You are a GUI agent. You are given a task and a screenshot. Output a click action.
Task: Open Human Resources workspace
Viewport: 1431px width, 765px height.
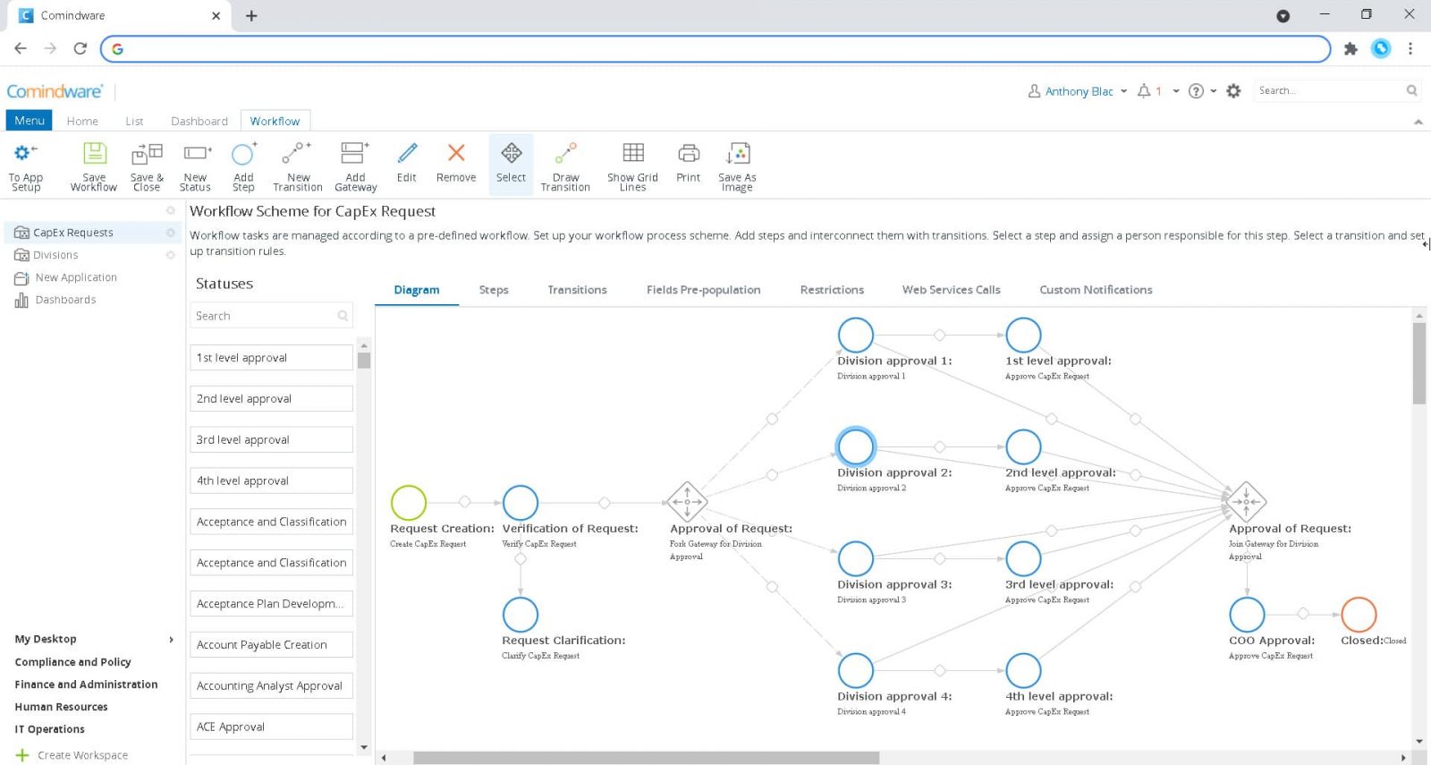coord(61,707)
